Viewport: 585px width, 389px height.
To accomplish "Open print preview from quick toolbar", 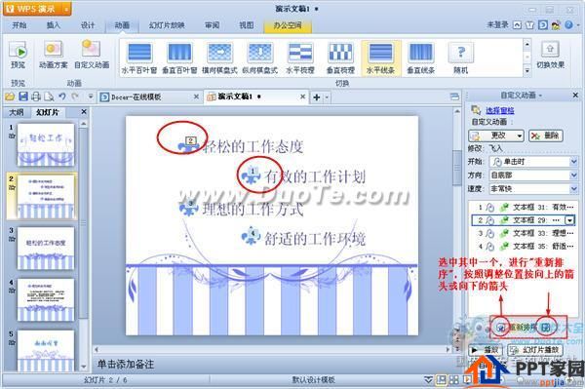I will coord(49,97).
